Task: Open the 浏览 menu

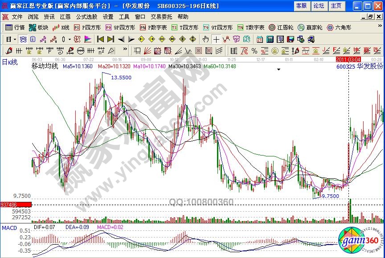Action: point(33,16)
